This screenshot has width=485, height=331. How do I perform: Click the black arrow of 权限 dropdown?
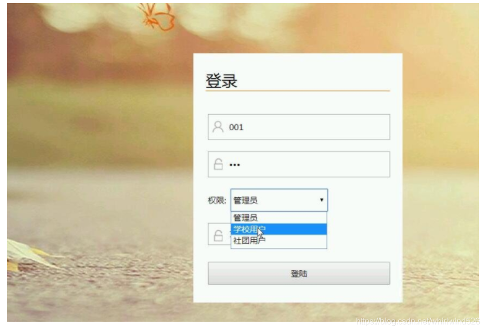point(321,200)
